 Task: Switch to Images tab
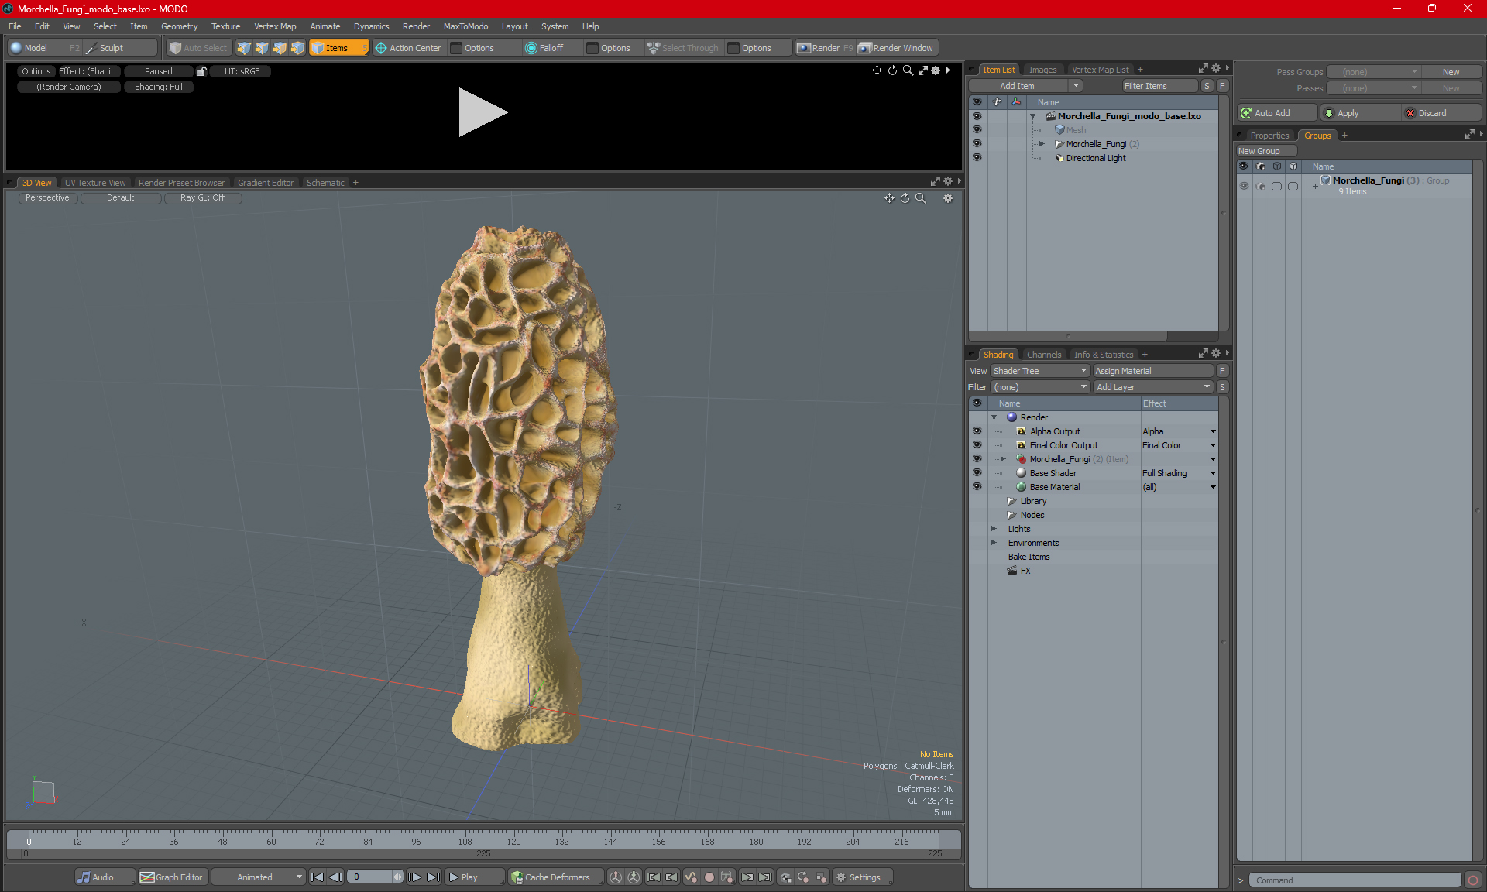pyautogui.click(x=1042, y=70)
